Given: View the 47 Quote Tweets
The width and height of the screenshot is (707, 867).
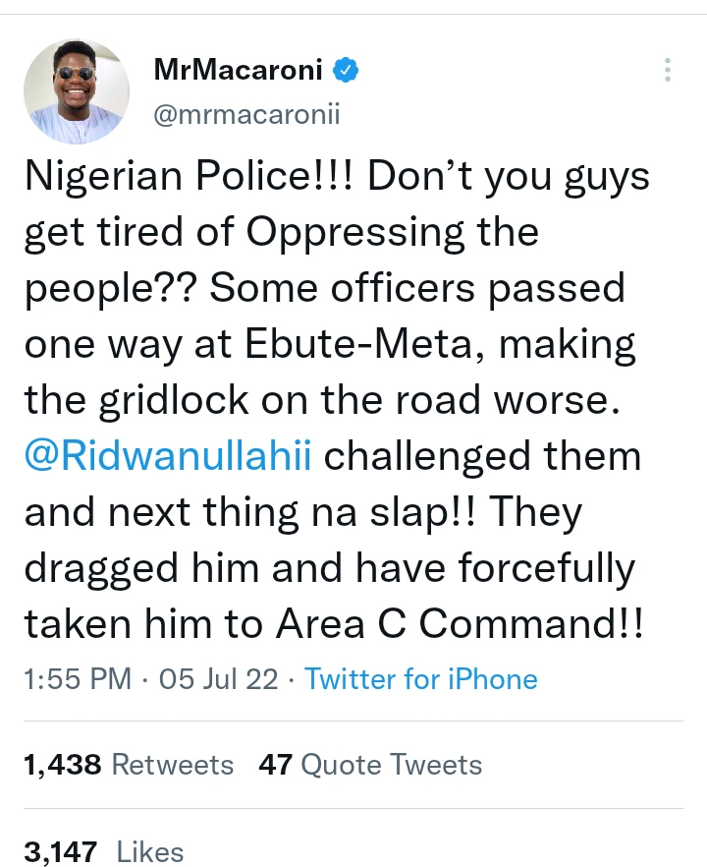Looking at the screenshot, I should 370,765.
